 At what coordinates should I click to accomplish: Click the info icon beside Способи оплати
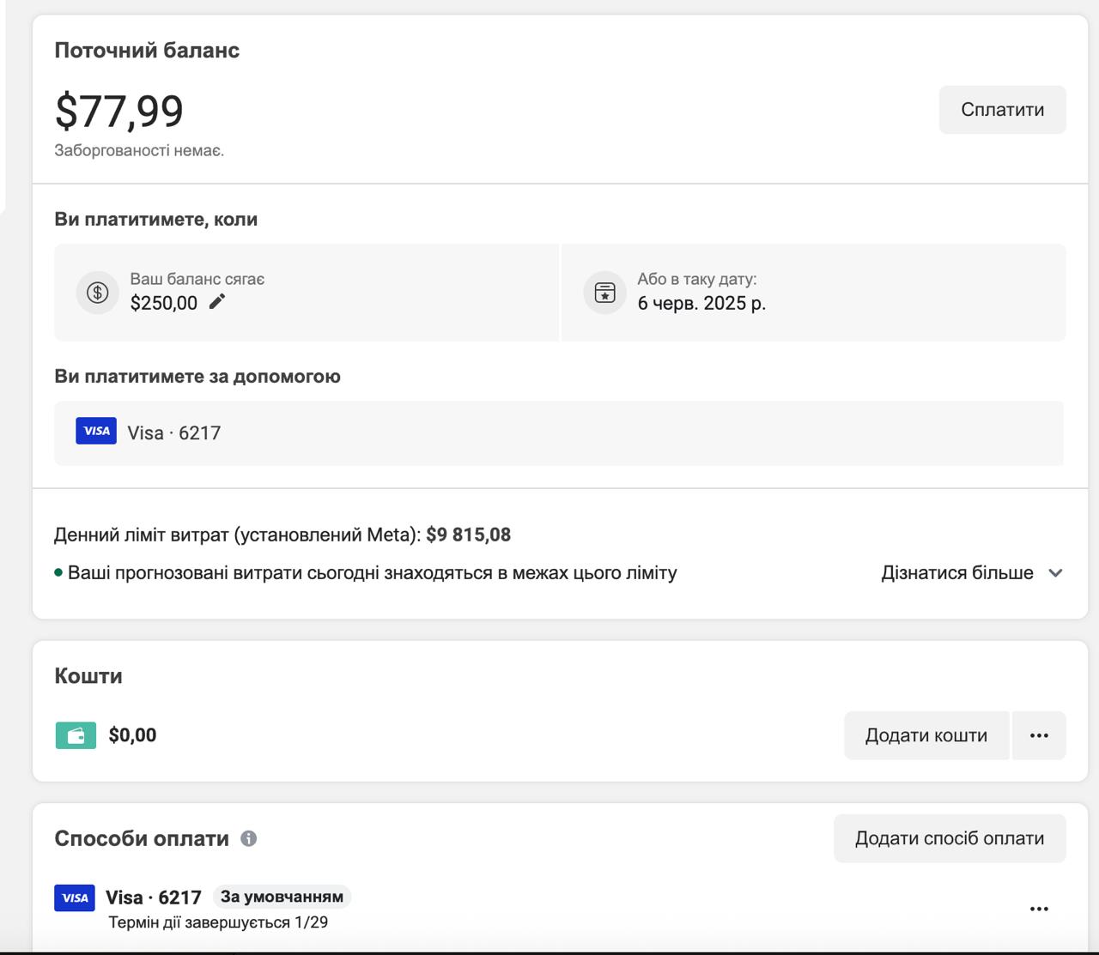249,838
